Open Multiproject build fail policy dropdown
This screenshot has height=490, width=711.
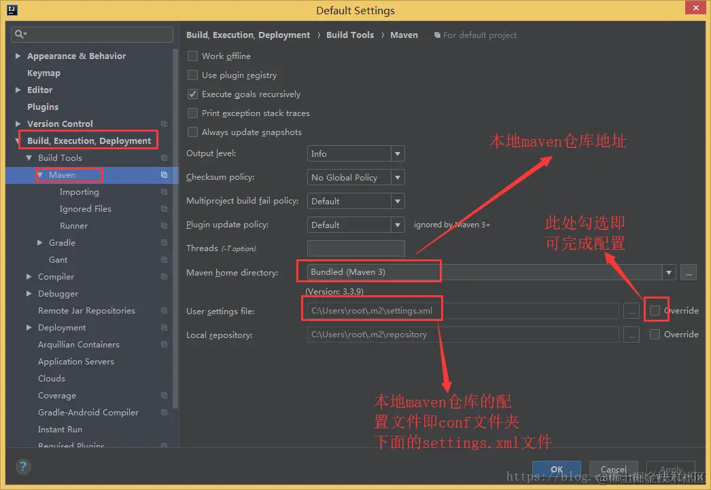coord(356,201)
